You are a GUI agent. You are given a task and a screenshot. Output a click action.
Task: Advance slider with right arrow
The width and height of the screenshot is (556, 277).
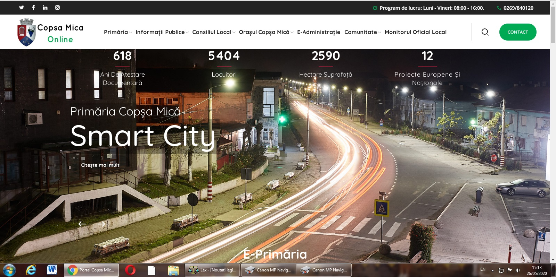[101, 224]
